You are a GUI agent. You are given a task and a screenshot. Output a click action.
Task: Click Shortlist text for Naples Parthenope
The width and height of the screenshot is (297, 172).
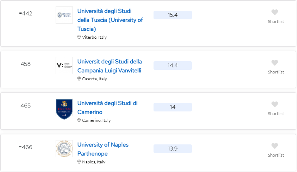coord(276,155)
